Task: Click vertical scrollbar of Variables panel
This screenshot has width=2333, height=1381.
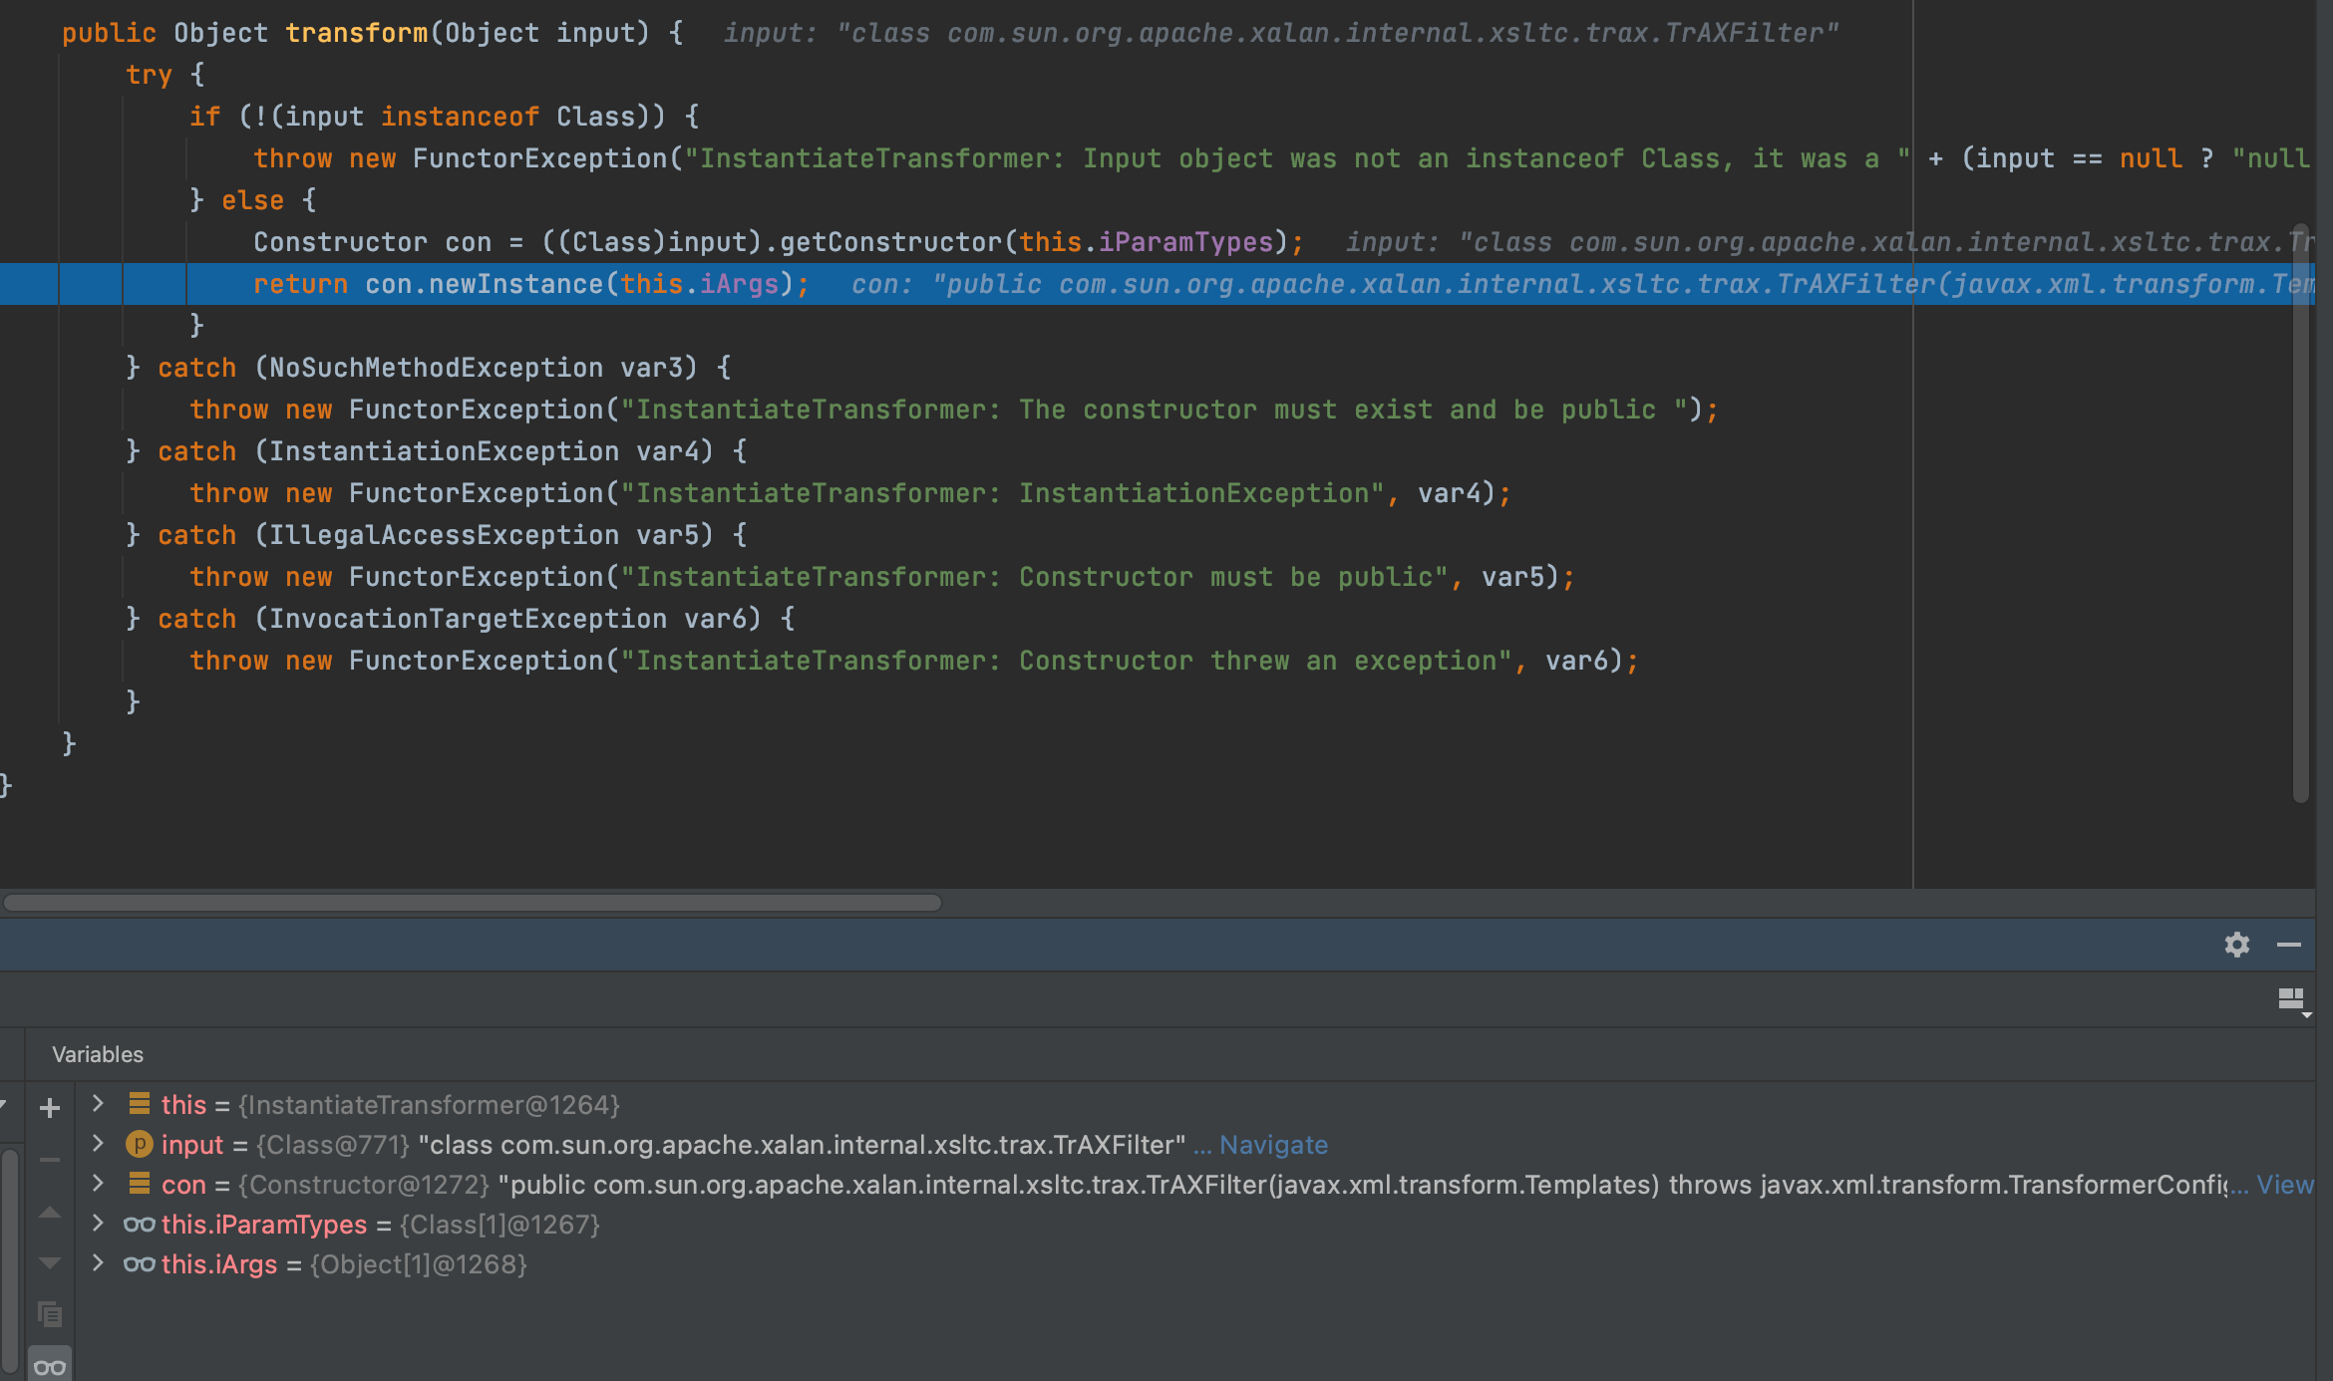Action: click(9, 1260)
